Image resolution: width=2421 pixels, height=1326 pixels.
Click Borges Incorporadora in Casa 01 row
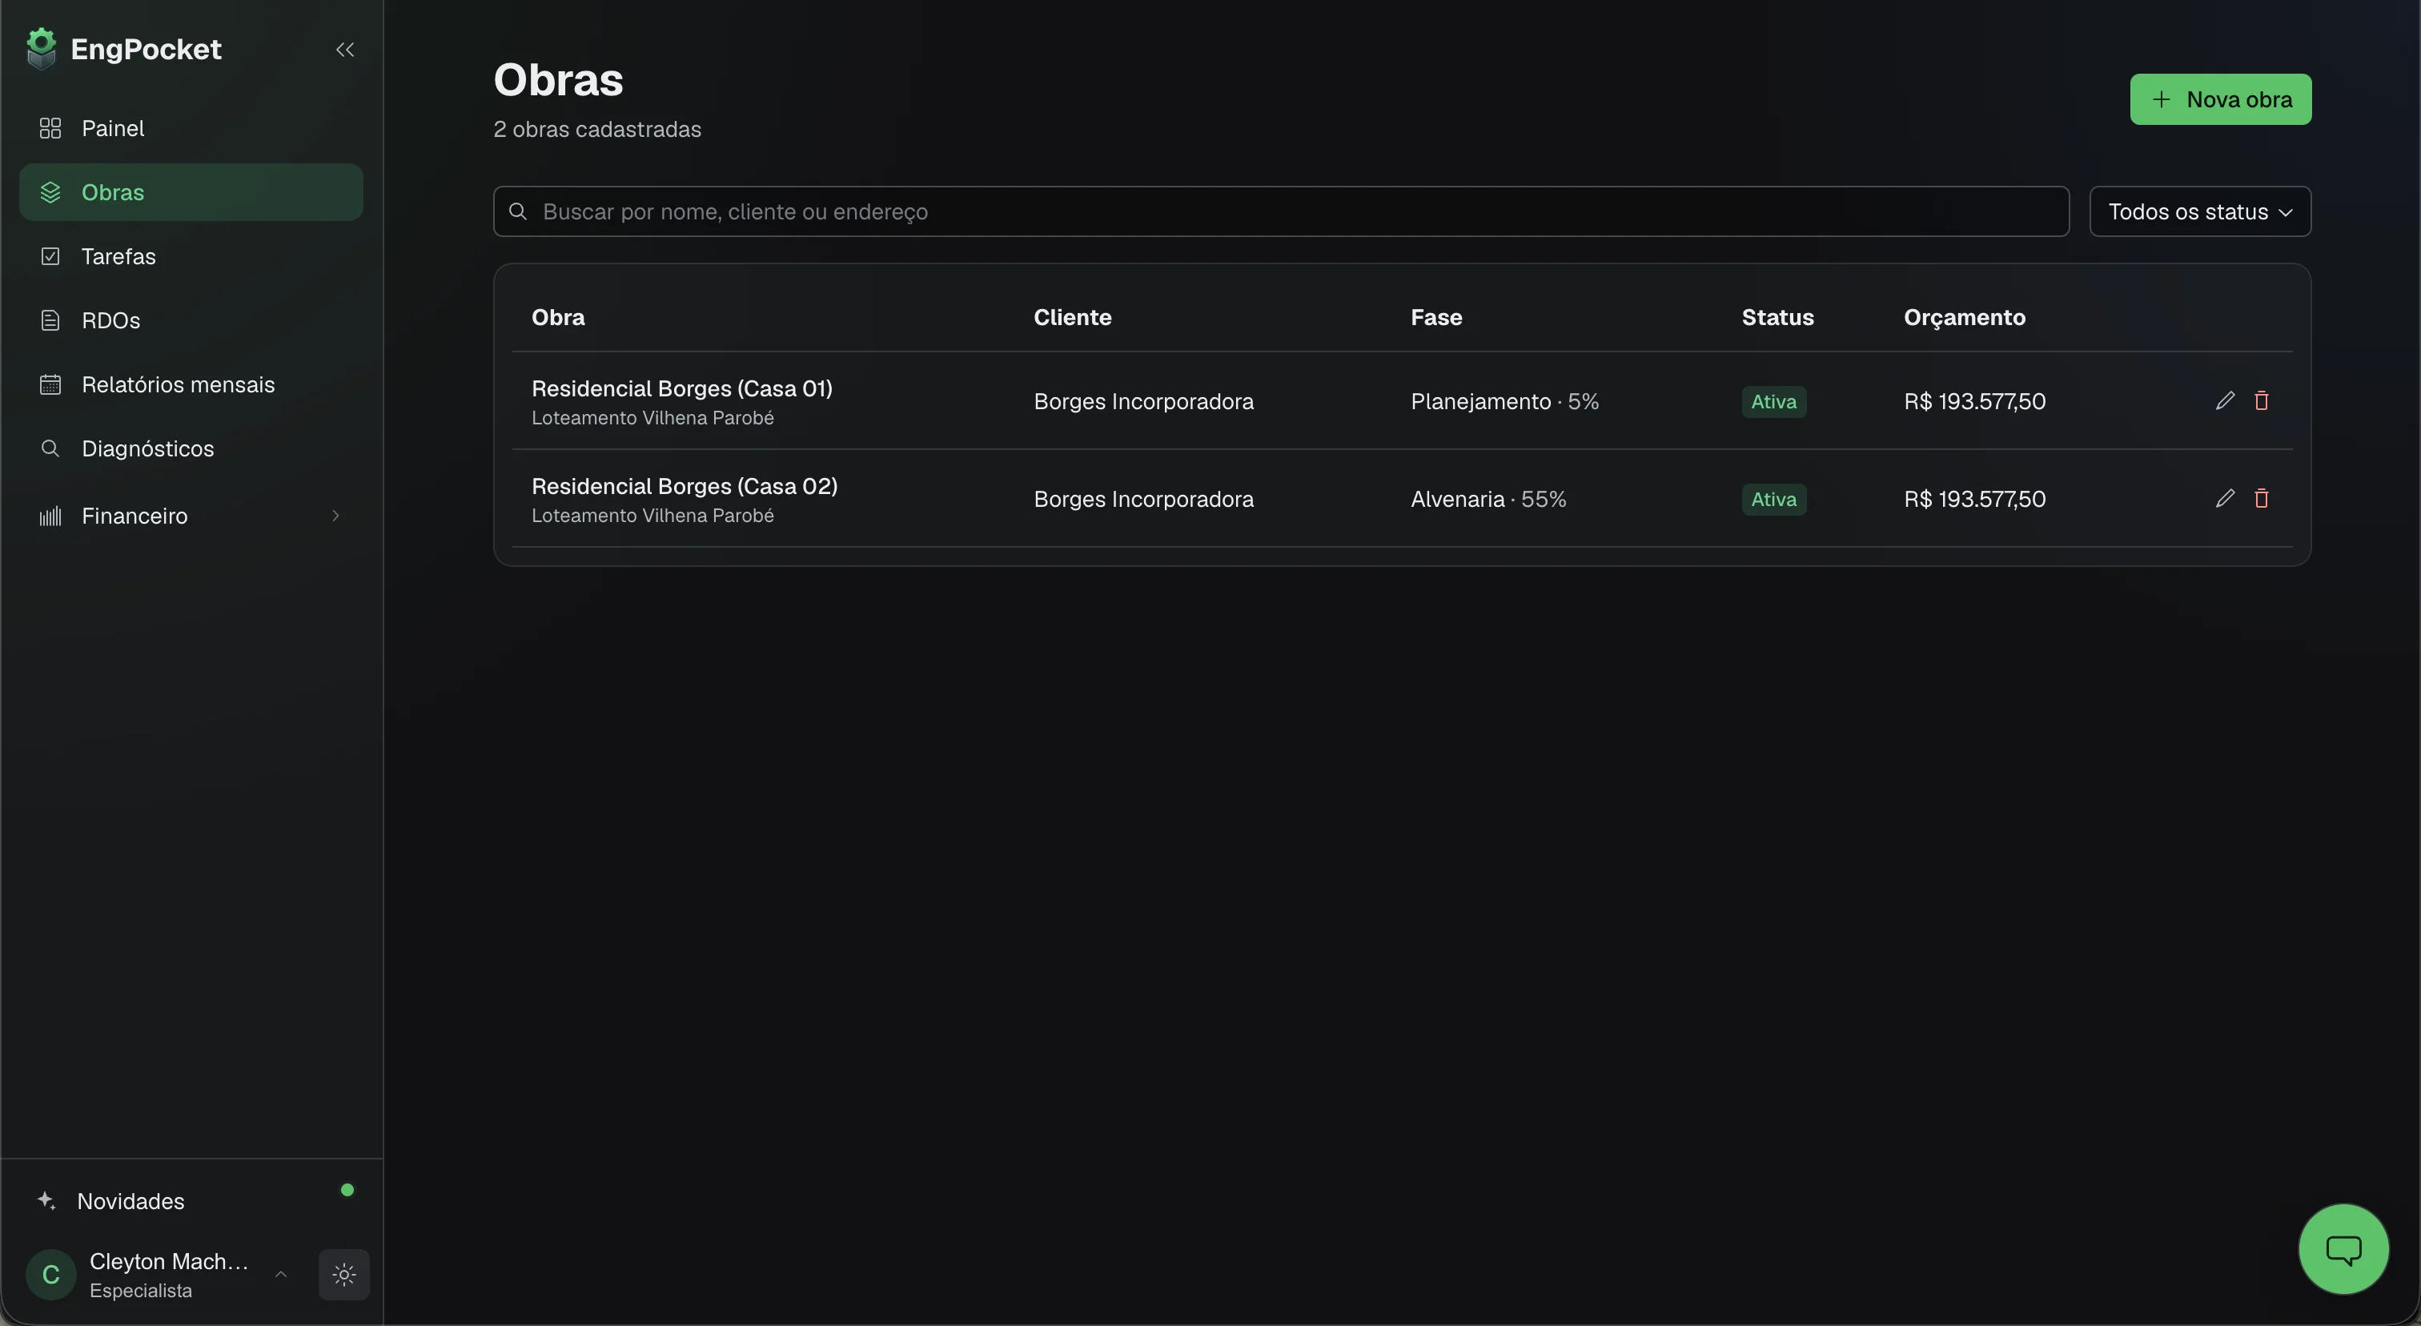[x=1142, y=402]
